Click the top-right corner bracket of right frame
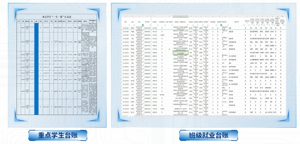Image resolution: width=300 pixels, height=144 pixels. tap(293, 7)
